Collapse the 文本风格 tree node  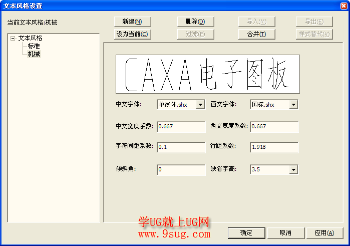13,39
